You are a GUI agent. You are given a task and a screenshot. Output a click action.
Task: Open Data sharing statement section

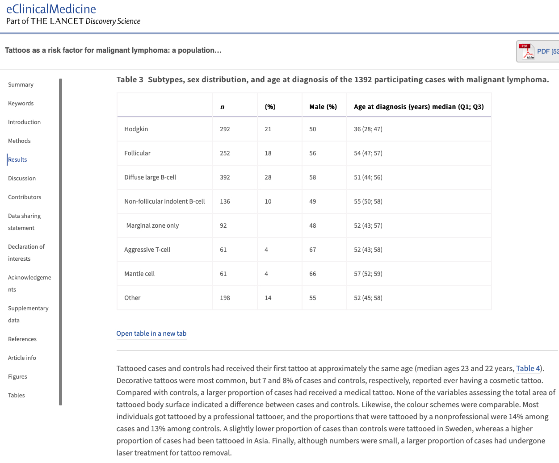(x=24, y=221)
